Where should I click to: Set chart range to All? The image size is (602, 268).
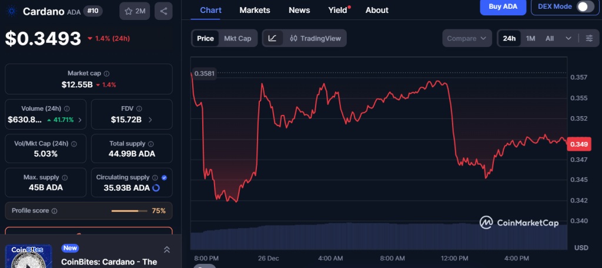[x=550, y=38]
